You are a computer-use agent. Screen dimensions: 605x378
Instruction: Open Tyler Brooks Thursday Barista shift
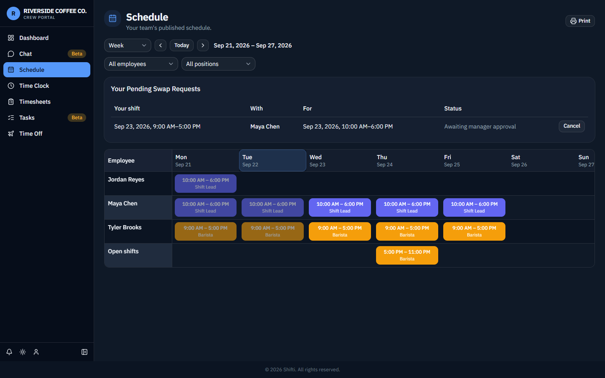407,231
